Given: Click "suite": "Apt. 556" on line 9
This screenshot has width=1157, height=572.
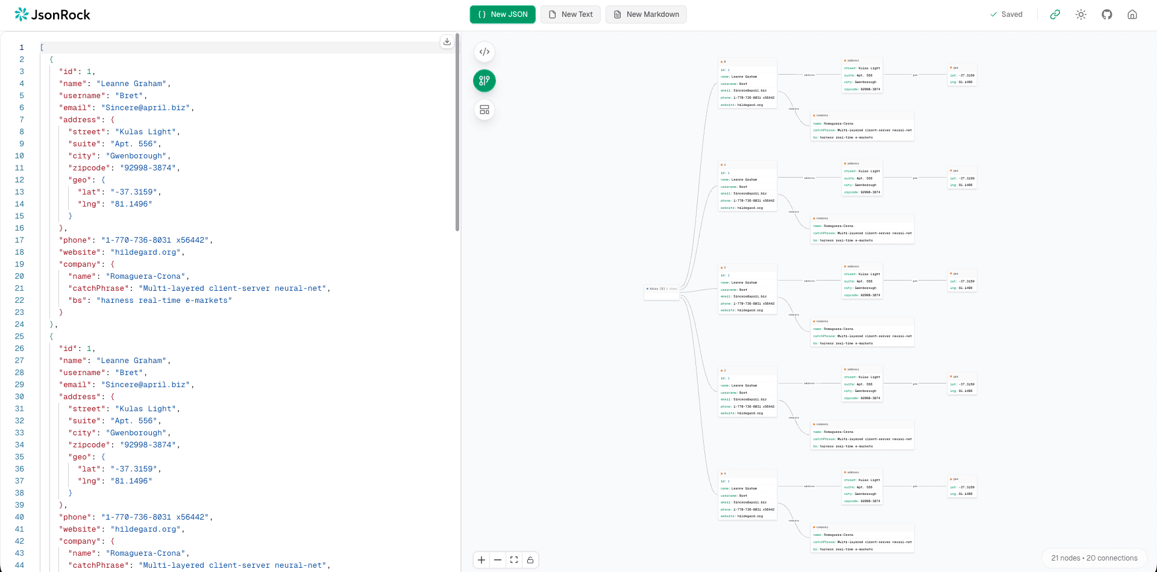Looking at the screenshot, I should 115,144.
